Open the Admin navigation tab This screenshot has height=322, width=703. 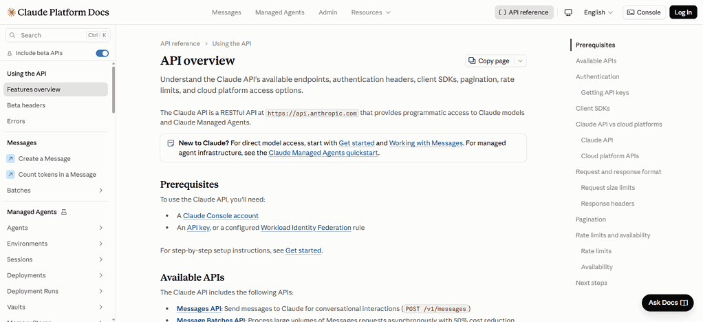pyautogui.click(x=327, y=12)
